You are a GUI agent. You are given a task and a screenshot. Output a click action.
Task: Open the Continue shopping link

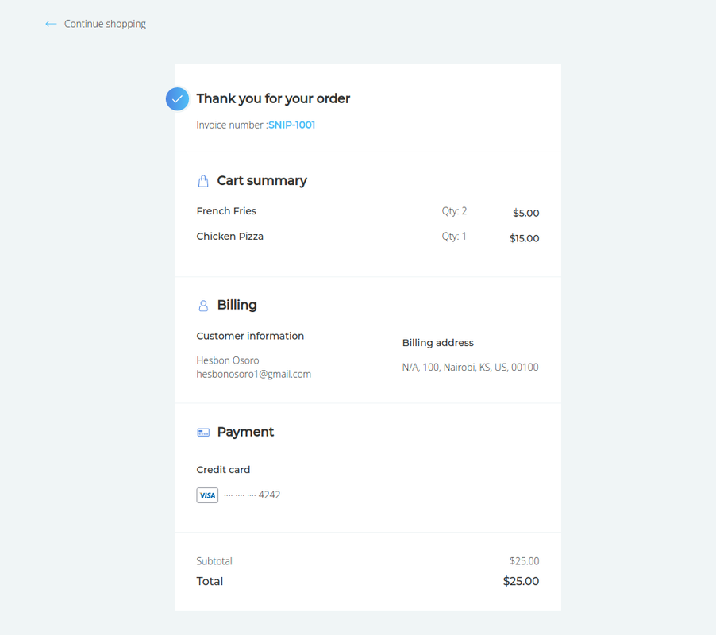[x=105, y=24]
